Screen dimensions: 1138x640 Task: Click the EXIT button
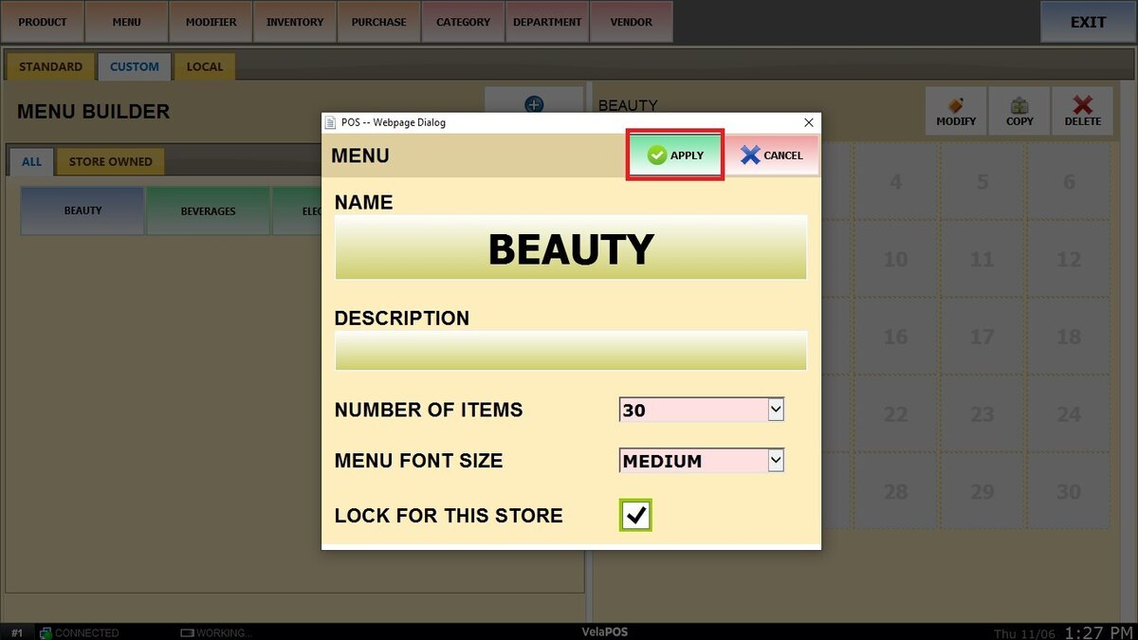coord(1088,22)
